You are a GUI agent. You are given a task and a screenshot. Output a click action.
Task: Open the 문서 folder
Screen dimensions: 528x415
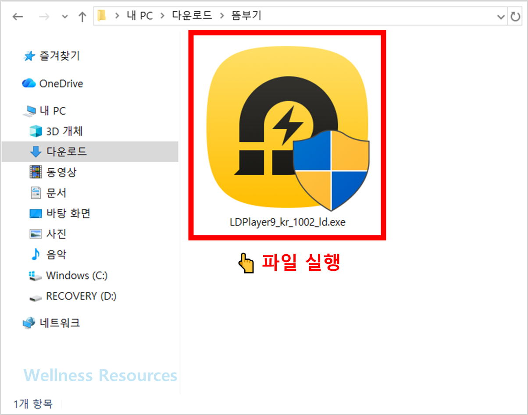(56, 193)
